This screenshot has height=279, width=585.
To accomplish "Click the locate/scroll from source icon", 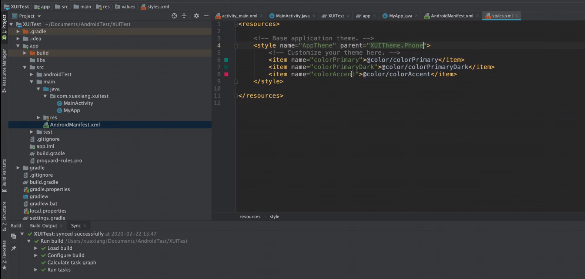I will tap(174, 16).
